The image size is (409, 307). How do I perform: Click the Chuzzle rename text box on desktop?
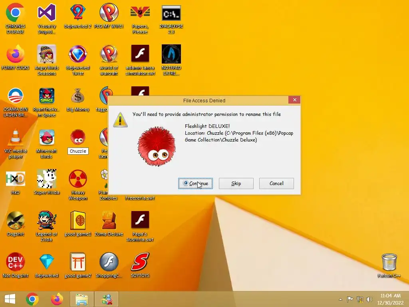[78, 151]
